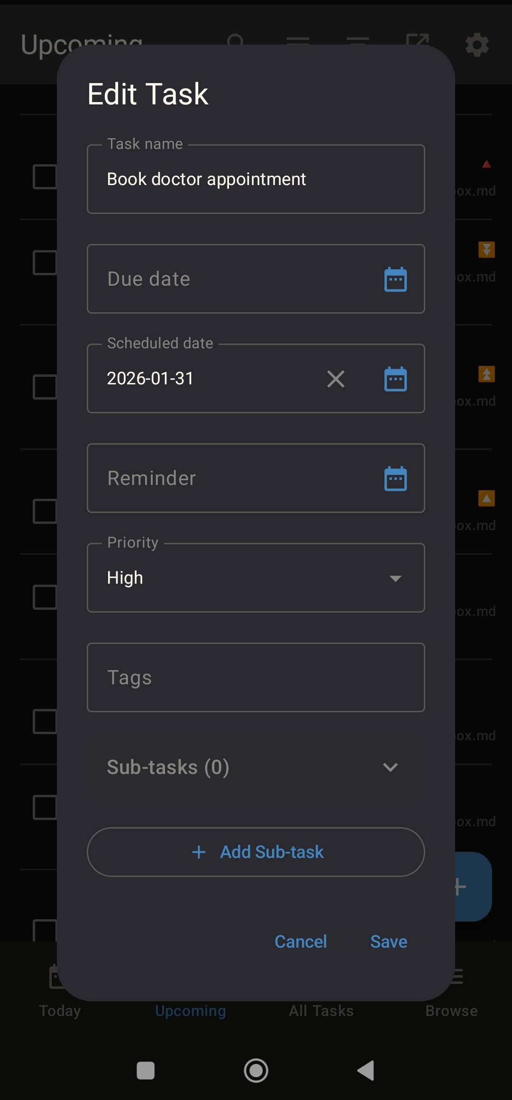Click the open-in-new-window icon in the toolbar
This screenshot has height=1100, width=512.
pyautogui.click(x=418, y=43)
